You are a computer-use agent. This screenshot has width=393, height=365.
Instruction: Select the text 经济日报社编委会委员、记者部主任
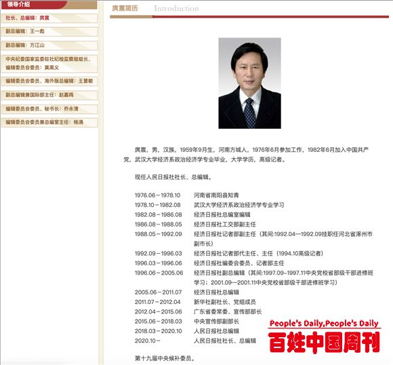tap(239, 263)
